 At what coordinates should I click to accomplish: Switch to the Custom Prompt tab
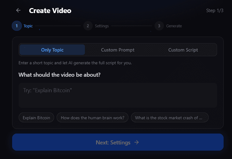118,50
